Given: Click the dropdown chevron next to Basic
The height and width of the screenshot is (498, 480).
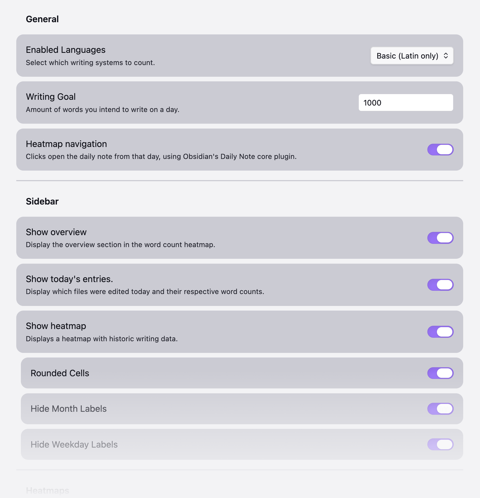Looking at the screenshot, I should (446, 56).
